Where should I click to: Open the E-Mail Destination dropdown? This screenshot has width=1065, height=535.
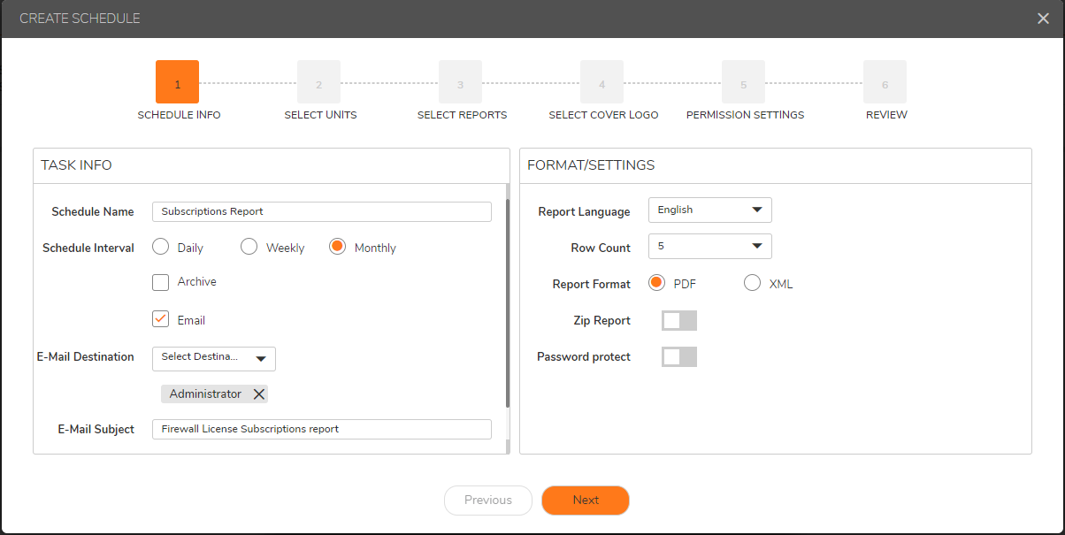(213, 358)
